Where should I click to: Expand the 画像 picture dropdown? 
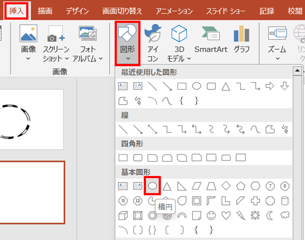pyautogui.click(x=28, y=58)
